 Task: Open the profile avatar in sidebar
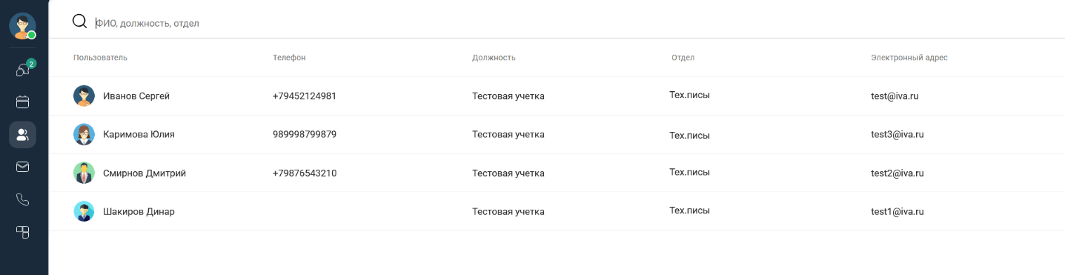22,26
